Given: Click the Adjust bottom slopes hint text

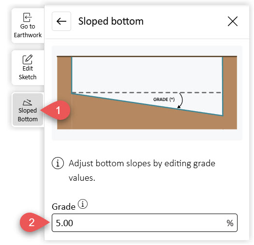Looking at the screenshot, I should point(142,171).
